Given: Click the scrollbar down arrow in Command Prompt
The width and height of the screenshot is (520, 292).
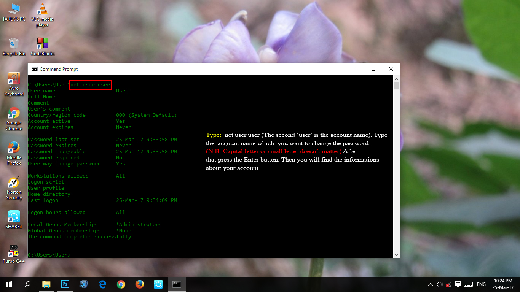Looking at the screenshot, I should 396,255.
